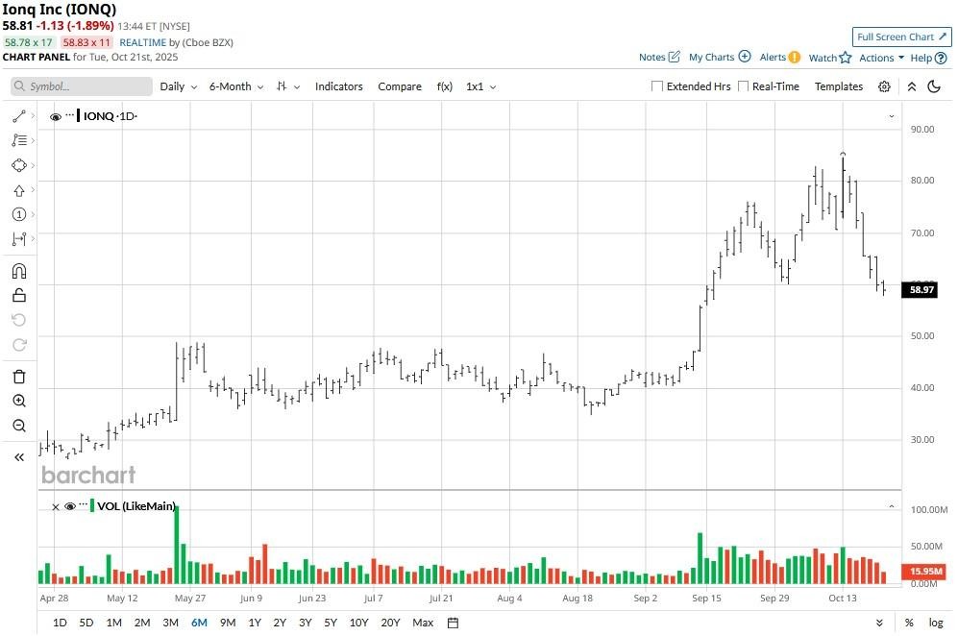Click the lock annotations icon
958x636 pixels.
[x=19, y=293]
